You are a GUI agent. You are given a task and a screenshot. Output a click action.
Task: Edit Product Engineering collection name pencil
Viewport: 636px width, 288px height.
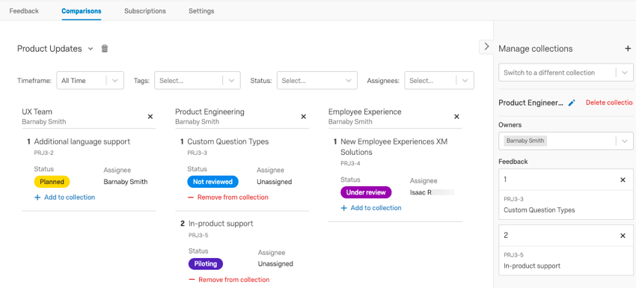(x=572, y=103)
